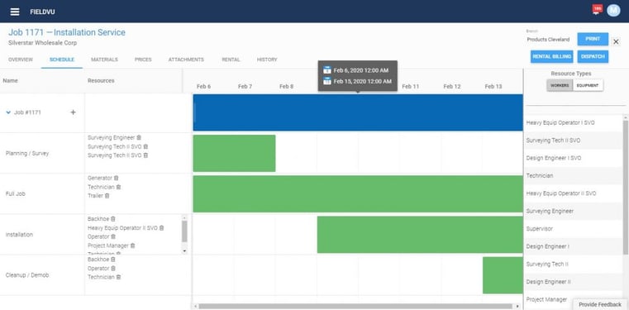Delete Surveying Engineer resource via trash icon
629x310 pixels.
pos(139,137)
